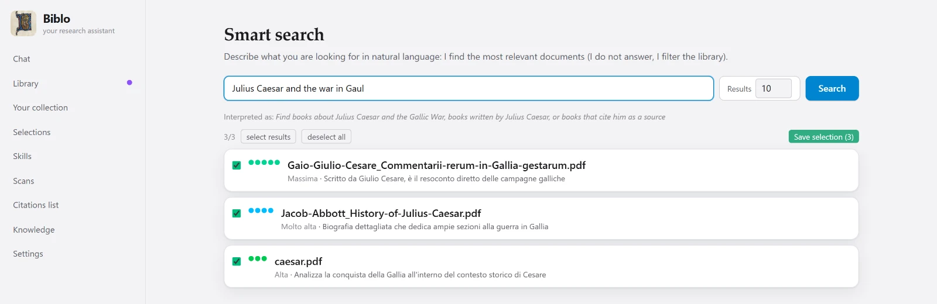
Task: Go to Your collection
Action: (40, 108)
